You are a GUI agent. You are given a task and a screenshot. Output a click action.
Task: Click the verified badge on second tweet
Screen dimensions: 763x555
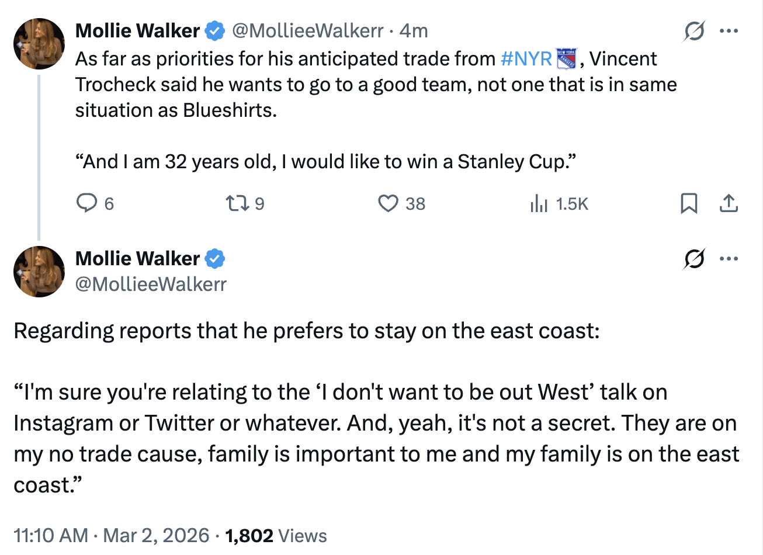click(x=216, y=258)
